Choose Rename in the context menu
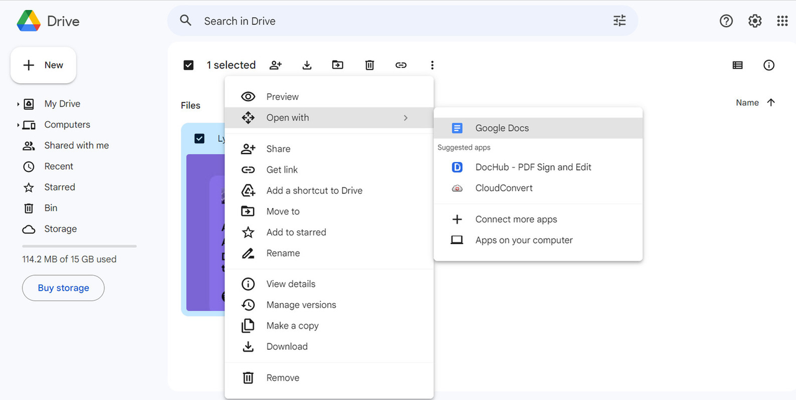 pos(329,253)
